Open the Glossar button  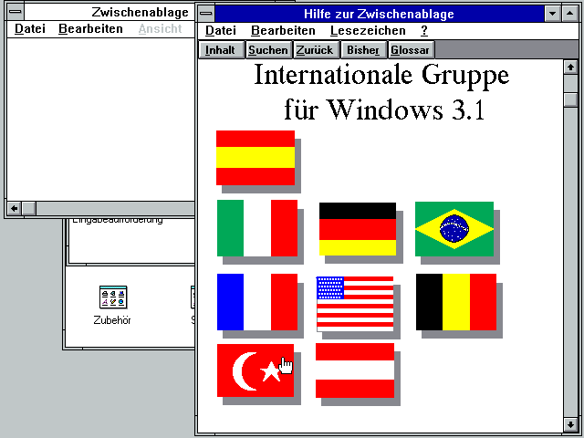coord(411,50)
